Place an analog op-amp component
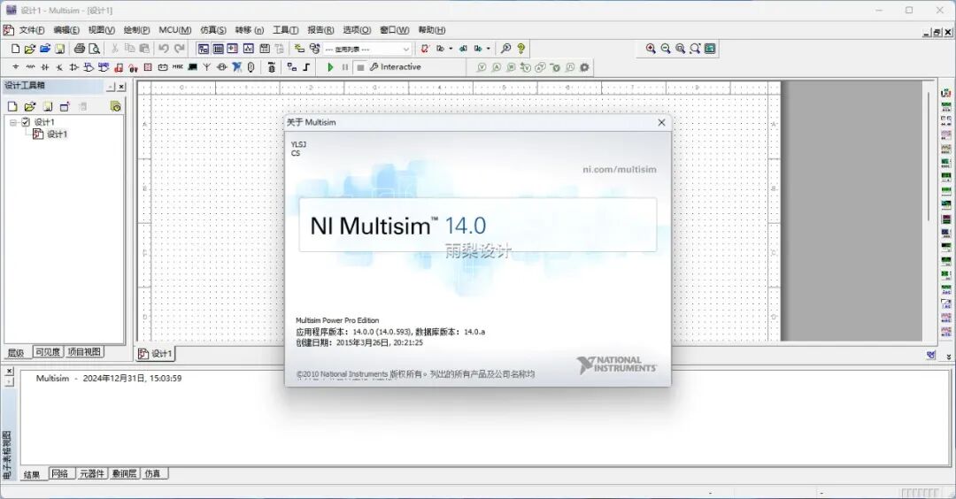 pyautogui.click(x=73, y=67)
